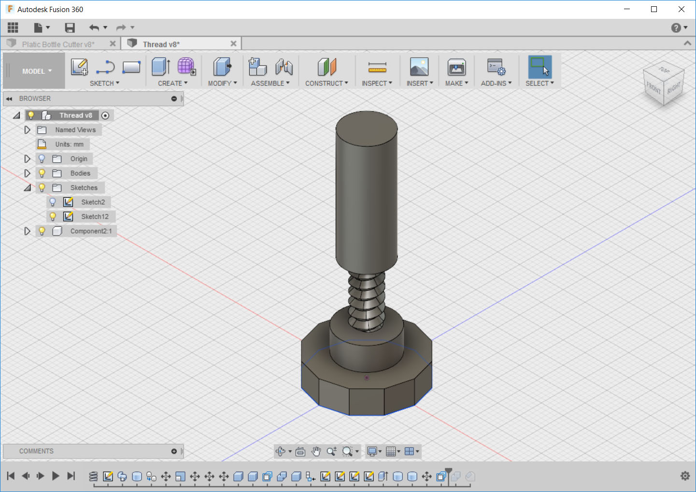
Task: Click the Orbit navigation icon
Action: 281,451
